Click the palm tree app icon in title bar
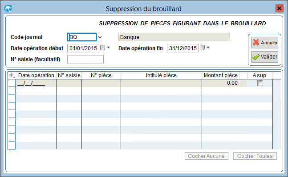288x177 pixels. point(8,8)
